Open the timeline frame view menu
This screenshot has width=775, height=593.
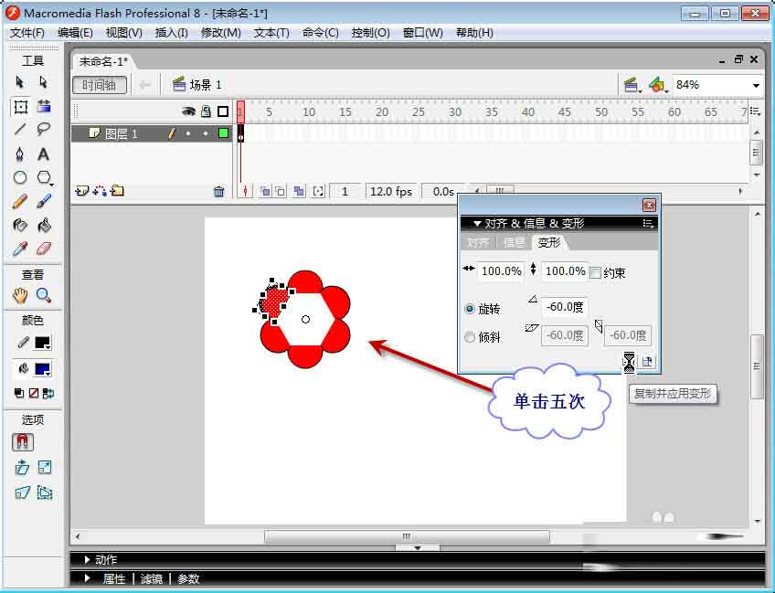(755, 111)
